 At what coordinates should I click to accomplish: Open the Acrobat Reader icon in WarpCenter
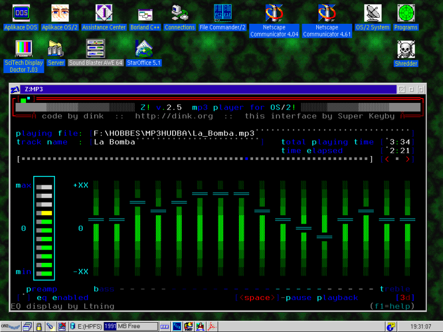click(212, 326)
